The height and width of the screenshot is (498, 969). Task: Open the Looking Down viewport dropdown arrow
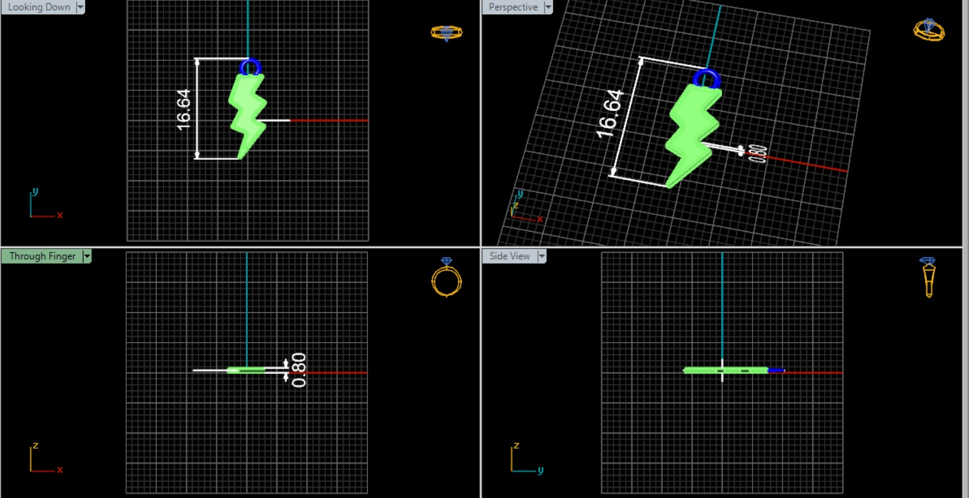click(81, 7)
